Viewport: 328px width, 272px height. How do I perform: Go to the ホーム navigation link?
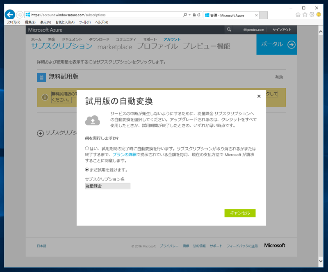pyautogui.click(x=36, y=39)
